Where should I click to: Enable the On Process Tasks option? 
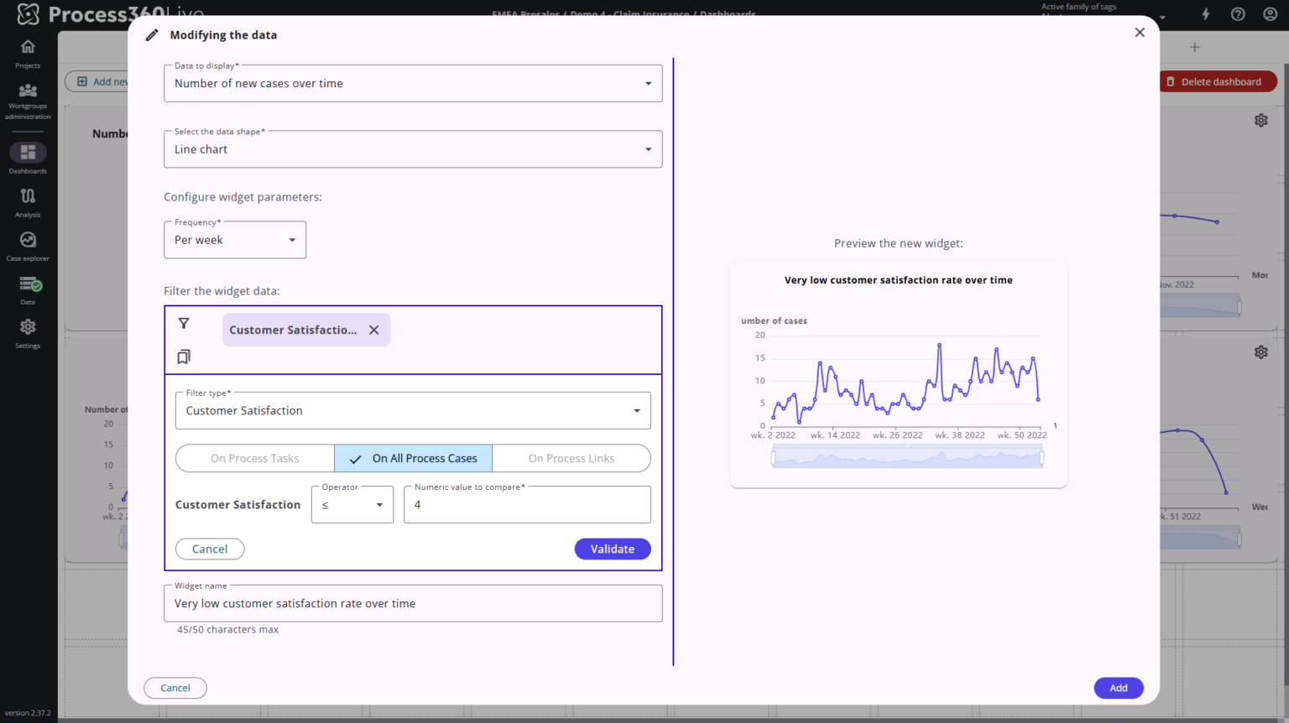pos(255,458)
